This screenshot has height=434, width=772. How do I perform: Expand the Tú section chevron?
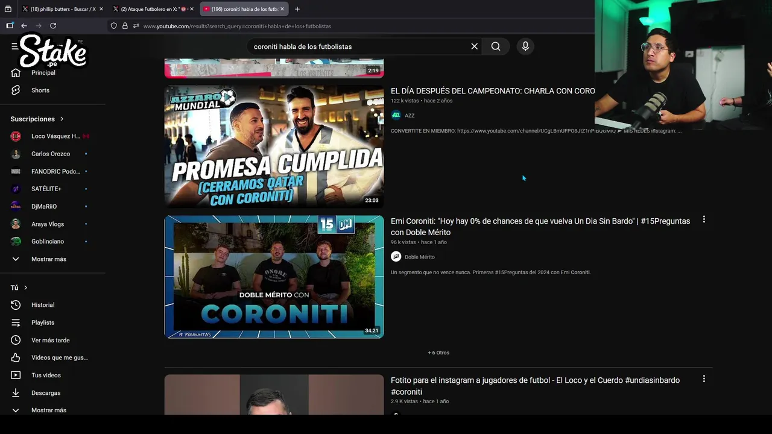[25, 288]
